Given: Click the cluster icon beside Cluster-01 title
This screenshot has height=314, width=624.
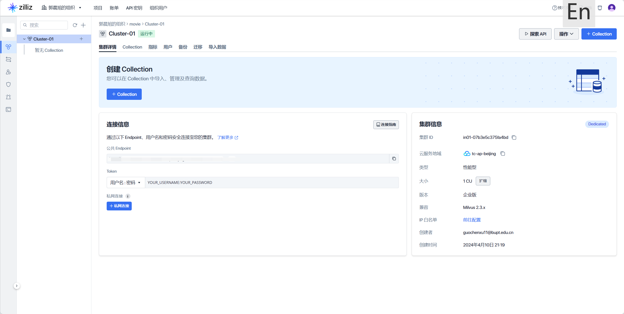Looking at the screenshot, I should [103, 34].
